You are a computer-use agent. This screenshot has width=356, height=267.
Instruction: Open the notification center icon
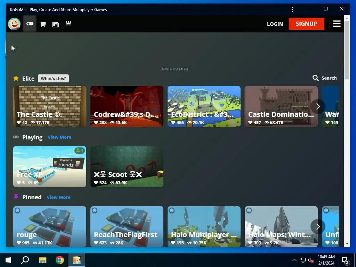(x=345, y=260)
